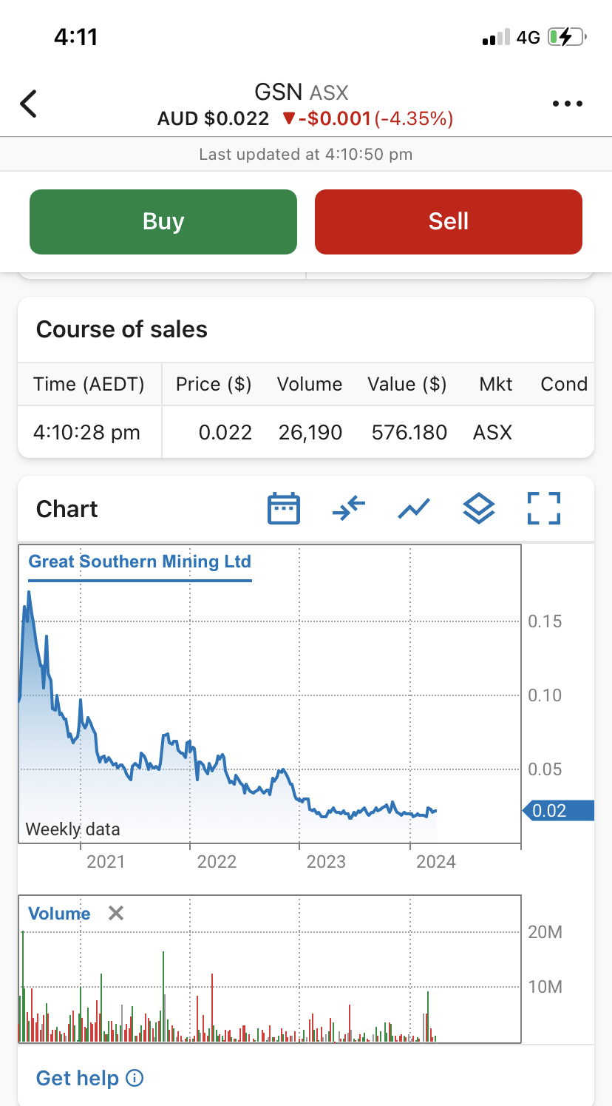Image resolution: width=612 pixels, height=1106 pixels.
Task: Open the three-dot more options menu
Action: pos(568,104)
